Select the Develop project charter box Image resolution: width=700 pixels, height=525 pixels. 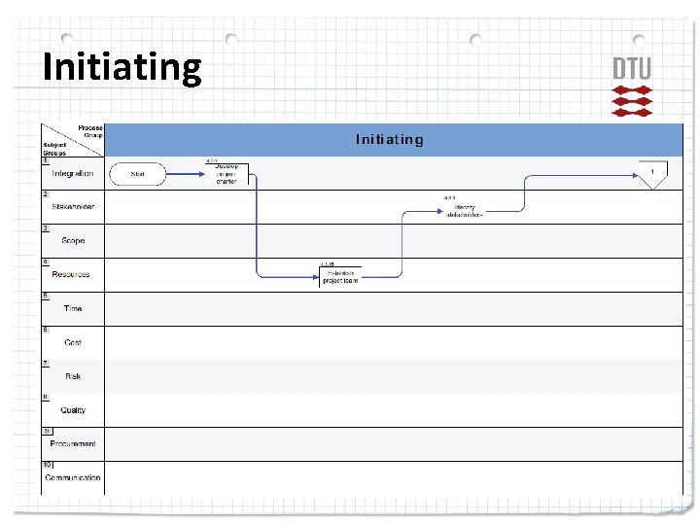[x=227, y=174]
